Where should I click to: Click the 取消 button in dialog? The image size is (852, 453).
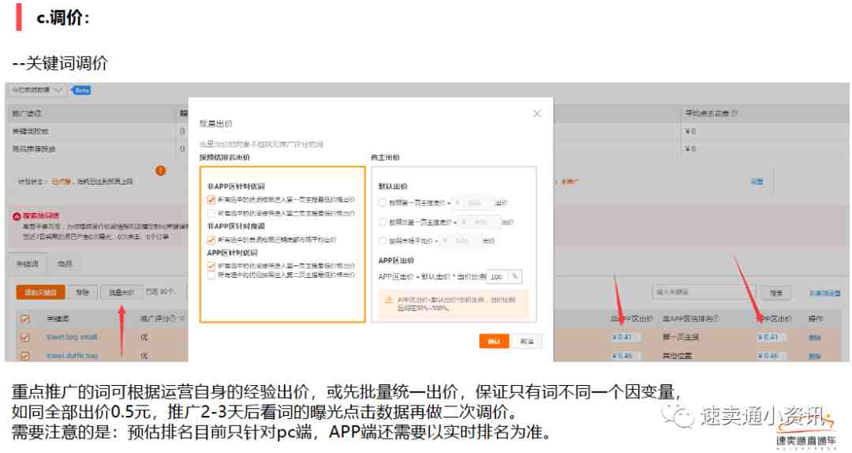(525, 341)
